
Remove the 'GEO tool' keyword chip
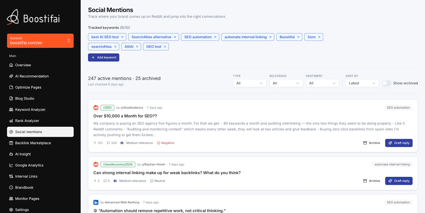coord(165,46)
